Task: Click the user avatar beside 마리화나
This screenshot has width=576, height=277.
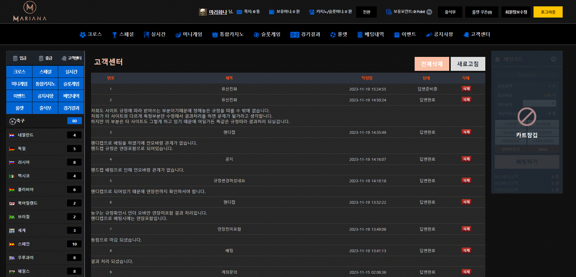Action: coord(203,12)
